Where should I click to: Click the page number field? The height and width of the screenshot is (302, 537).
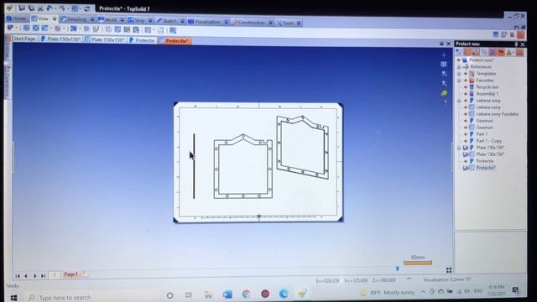[x=55, y=275]
